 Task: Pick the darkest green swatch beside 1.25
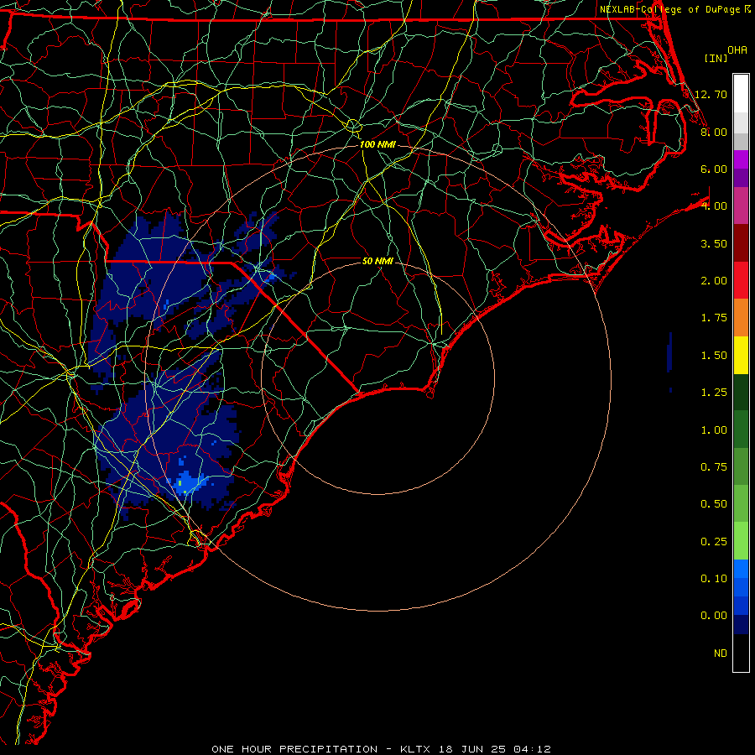[x=741, y=393]
